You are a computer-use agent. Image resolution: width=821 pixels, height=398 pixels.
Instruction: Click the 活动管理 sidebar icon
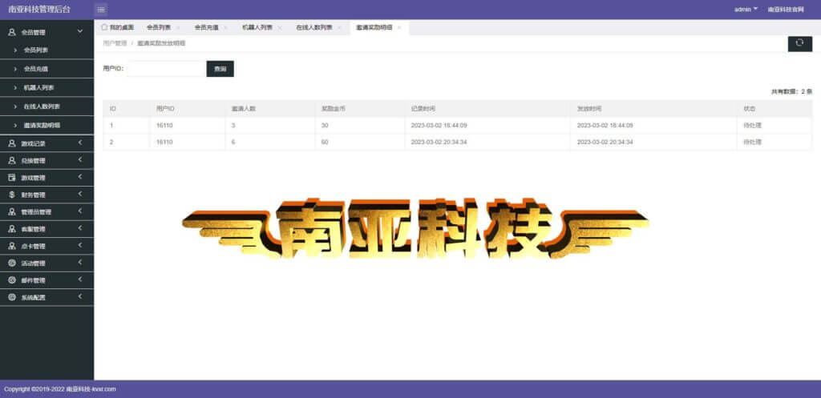[11, 263]
